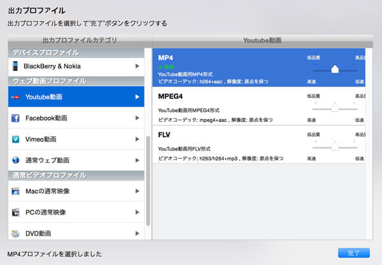Click the 完了 button
The image size is (382, 265).
coord(354,253)
